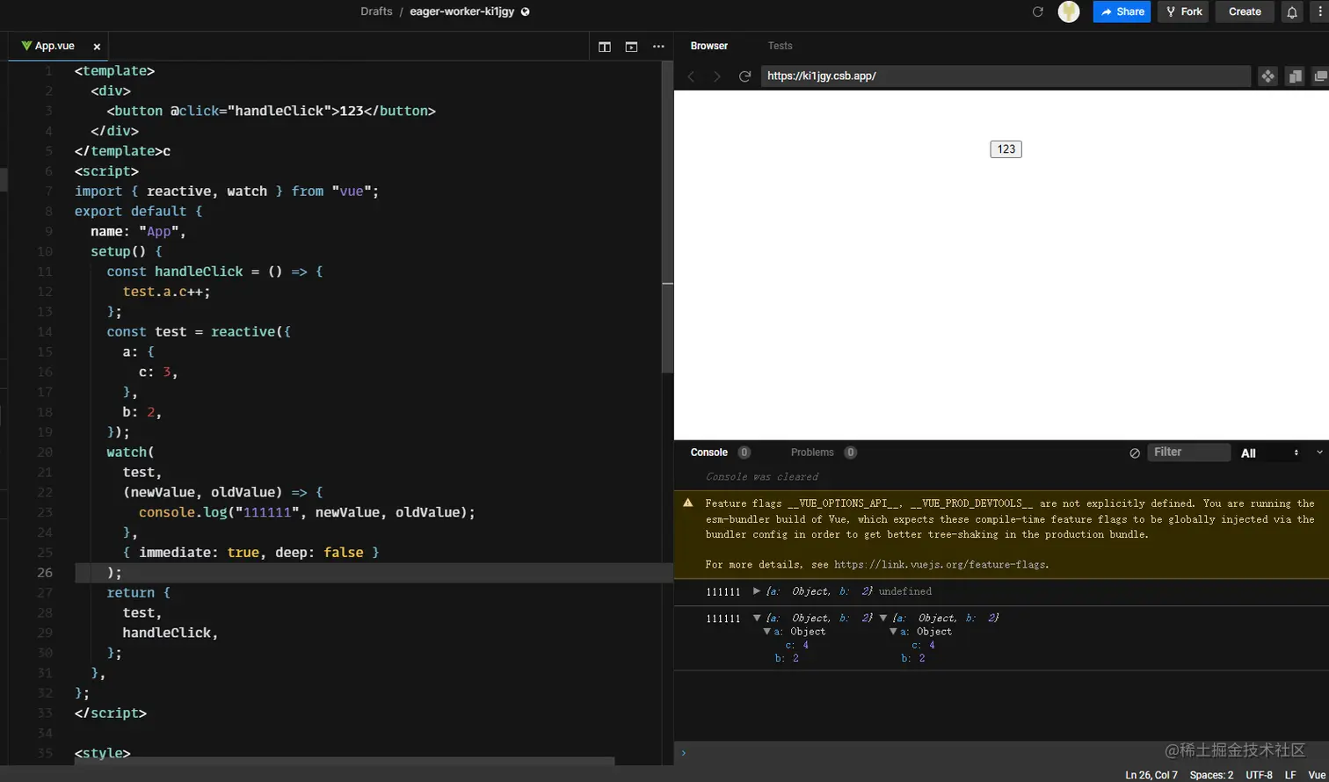Image resolution: width=1329 pixels, height=782 pixels.
Task: Click the sandbox refresh icon in the top bar
Action: (1038, 11)
